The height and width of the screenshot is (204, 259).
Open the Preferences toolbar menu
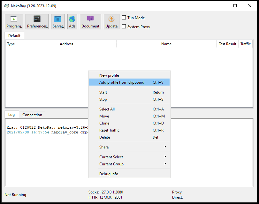37,22
